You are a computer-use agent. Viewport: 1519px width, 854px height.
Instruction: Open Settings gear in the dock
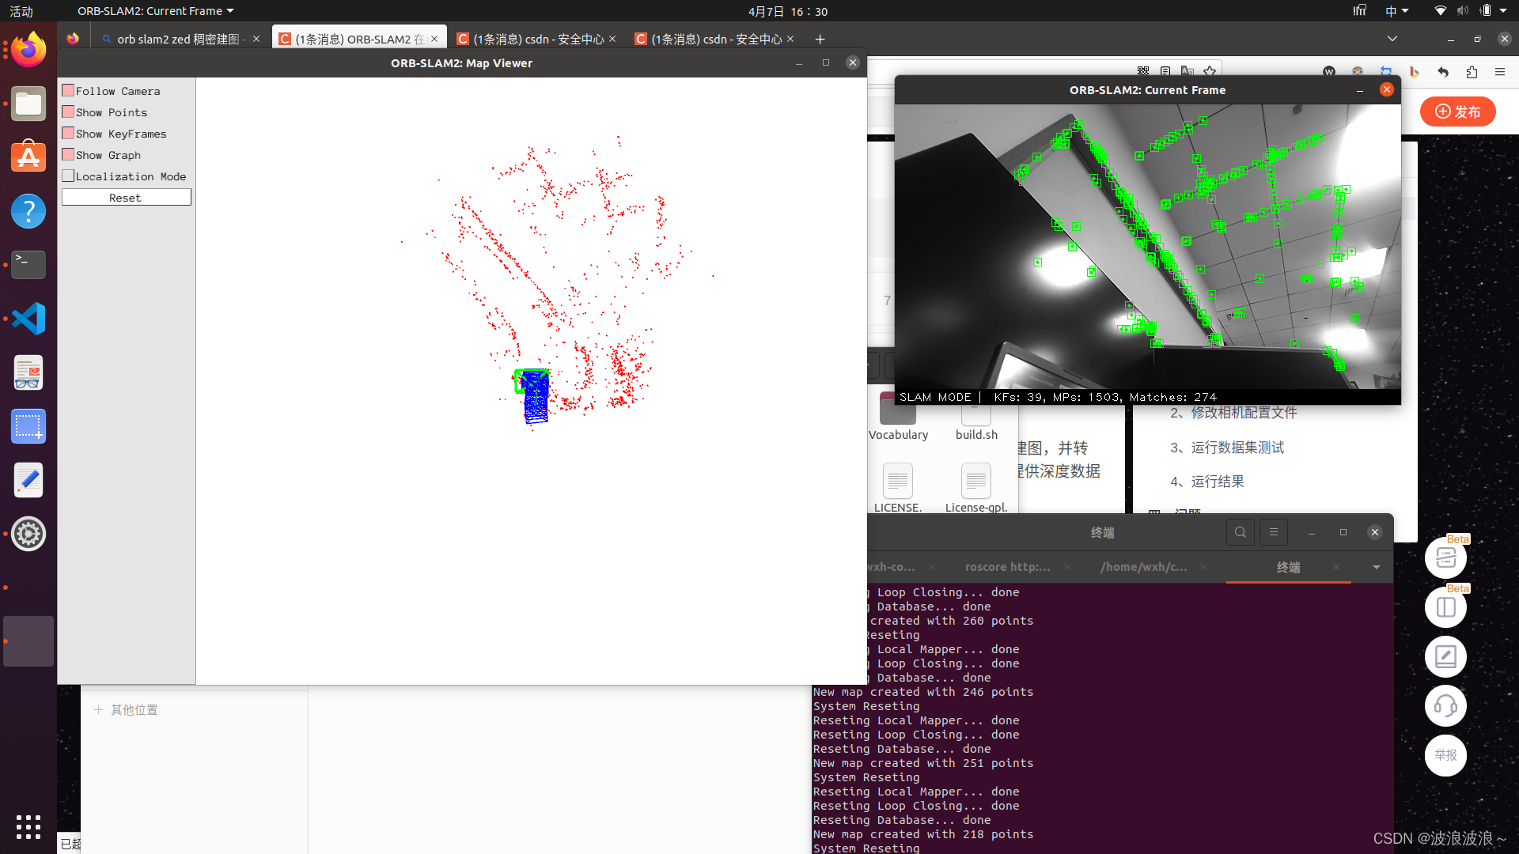[28, 534]
